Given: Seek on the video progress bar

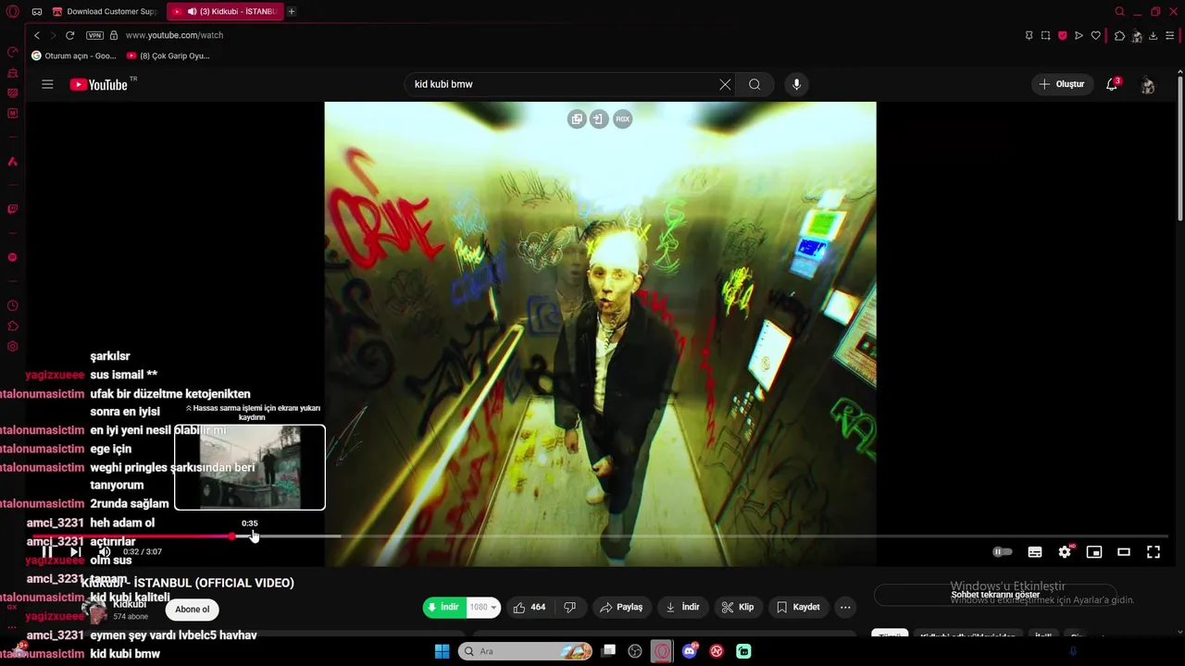Looking at the screenshot, I should pyautogui.click(x=600, y=536).
